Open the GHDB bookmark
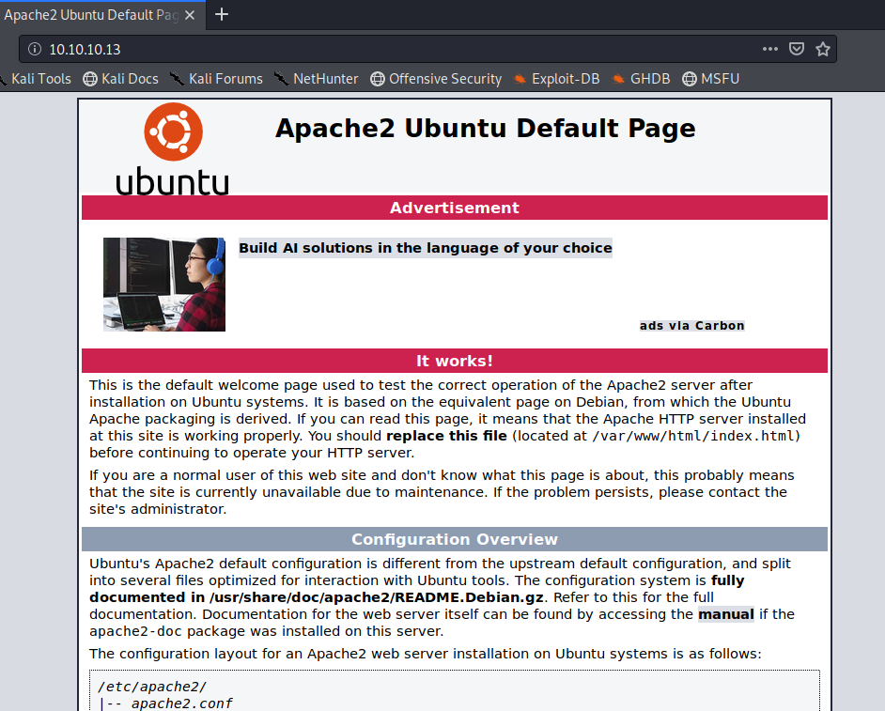Image resolution: width=885 pixels, height=711 pixels. coord(641,79)
